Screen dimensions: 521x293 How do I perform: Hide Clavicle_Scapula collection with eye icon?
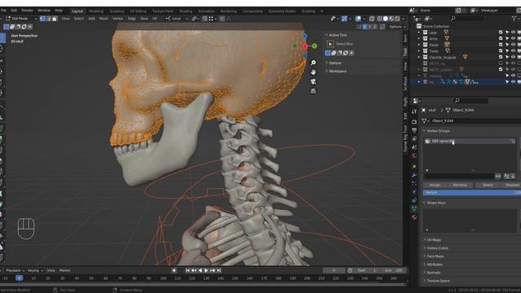coord(514,57)
